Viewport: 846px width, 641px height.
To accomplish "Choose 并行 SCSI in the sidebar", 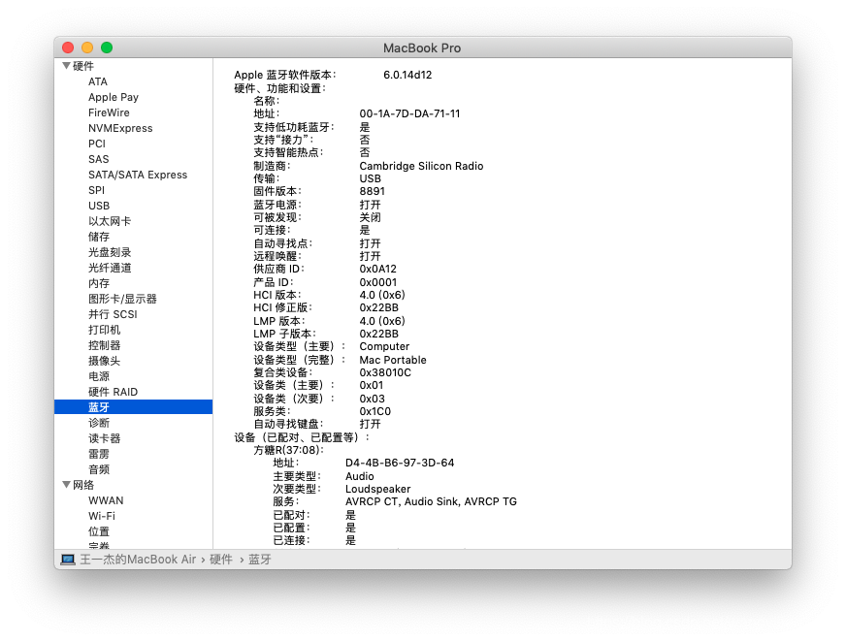I will [113, 314].
